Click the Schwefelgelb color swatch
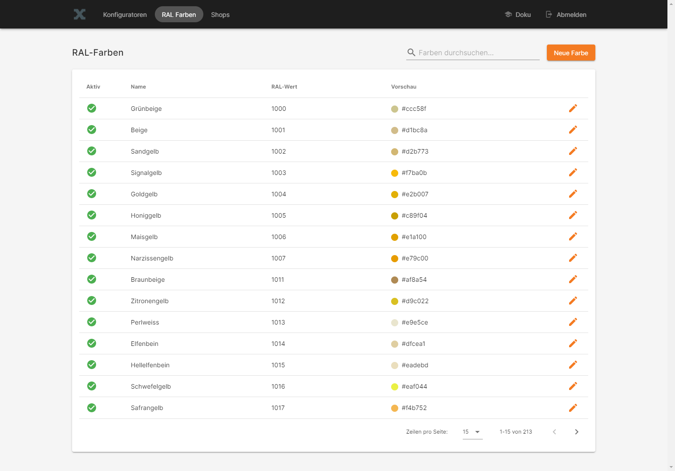The image size is (675, 471). click(394, 386)
